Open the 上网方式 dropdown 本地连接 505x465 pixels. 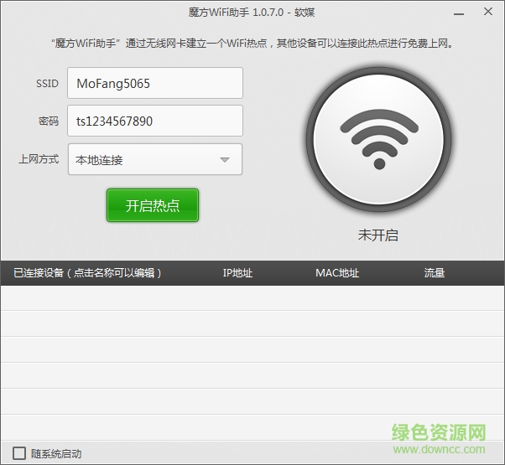click(155, 159)
